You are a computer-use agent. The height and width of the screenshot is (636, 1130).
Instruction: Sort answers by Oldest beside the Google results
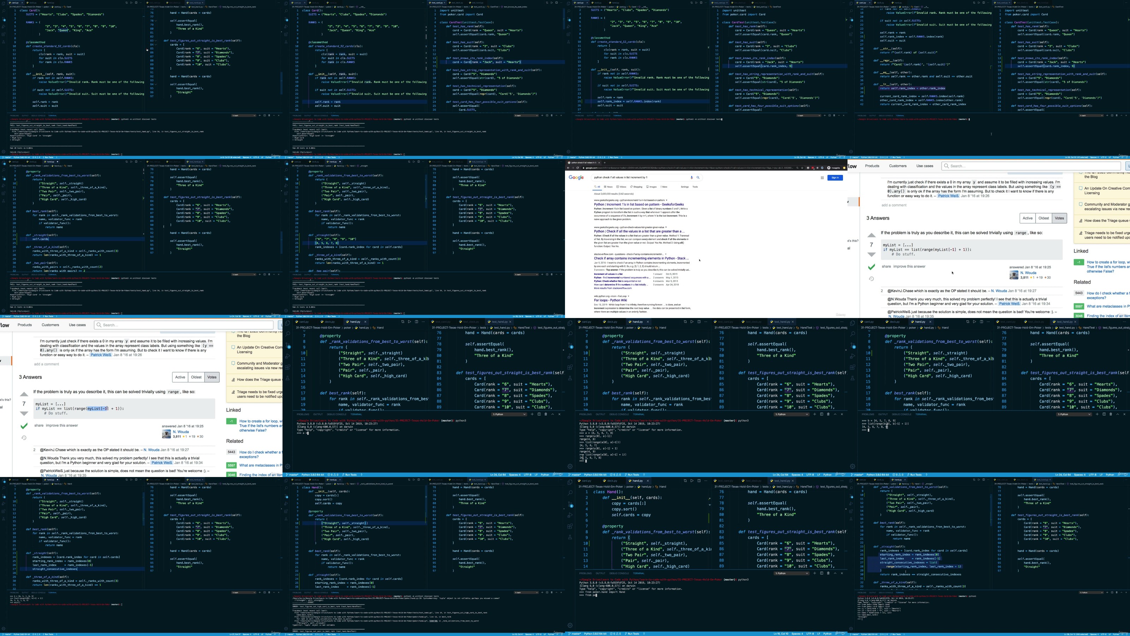[x=1043, y=218]
